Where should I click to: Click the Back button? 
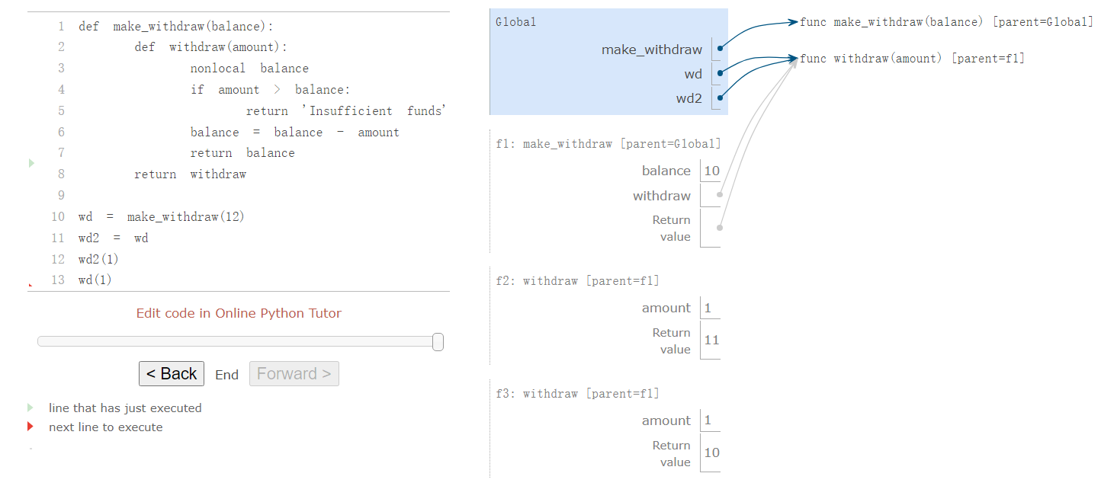(x=172, y=373)
